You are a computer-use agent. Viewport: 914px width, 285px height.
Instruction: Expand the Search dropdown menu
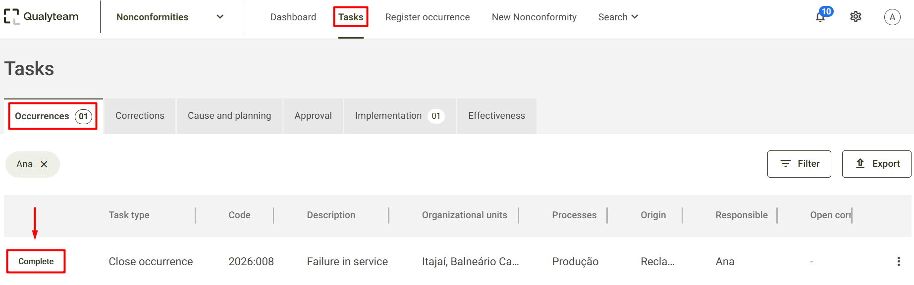618,17
